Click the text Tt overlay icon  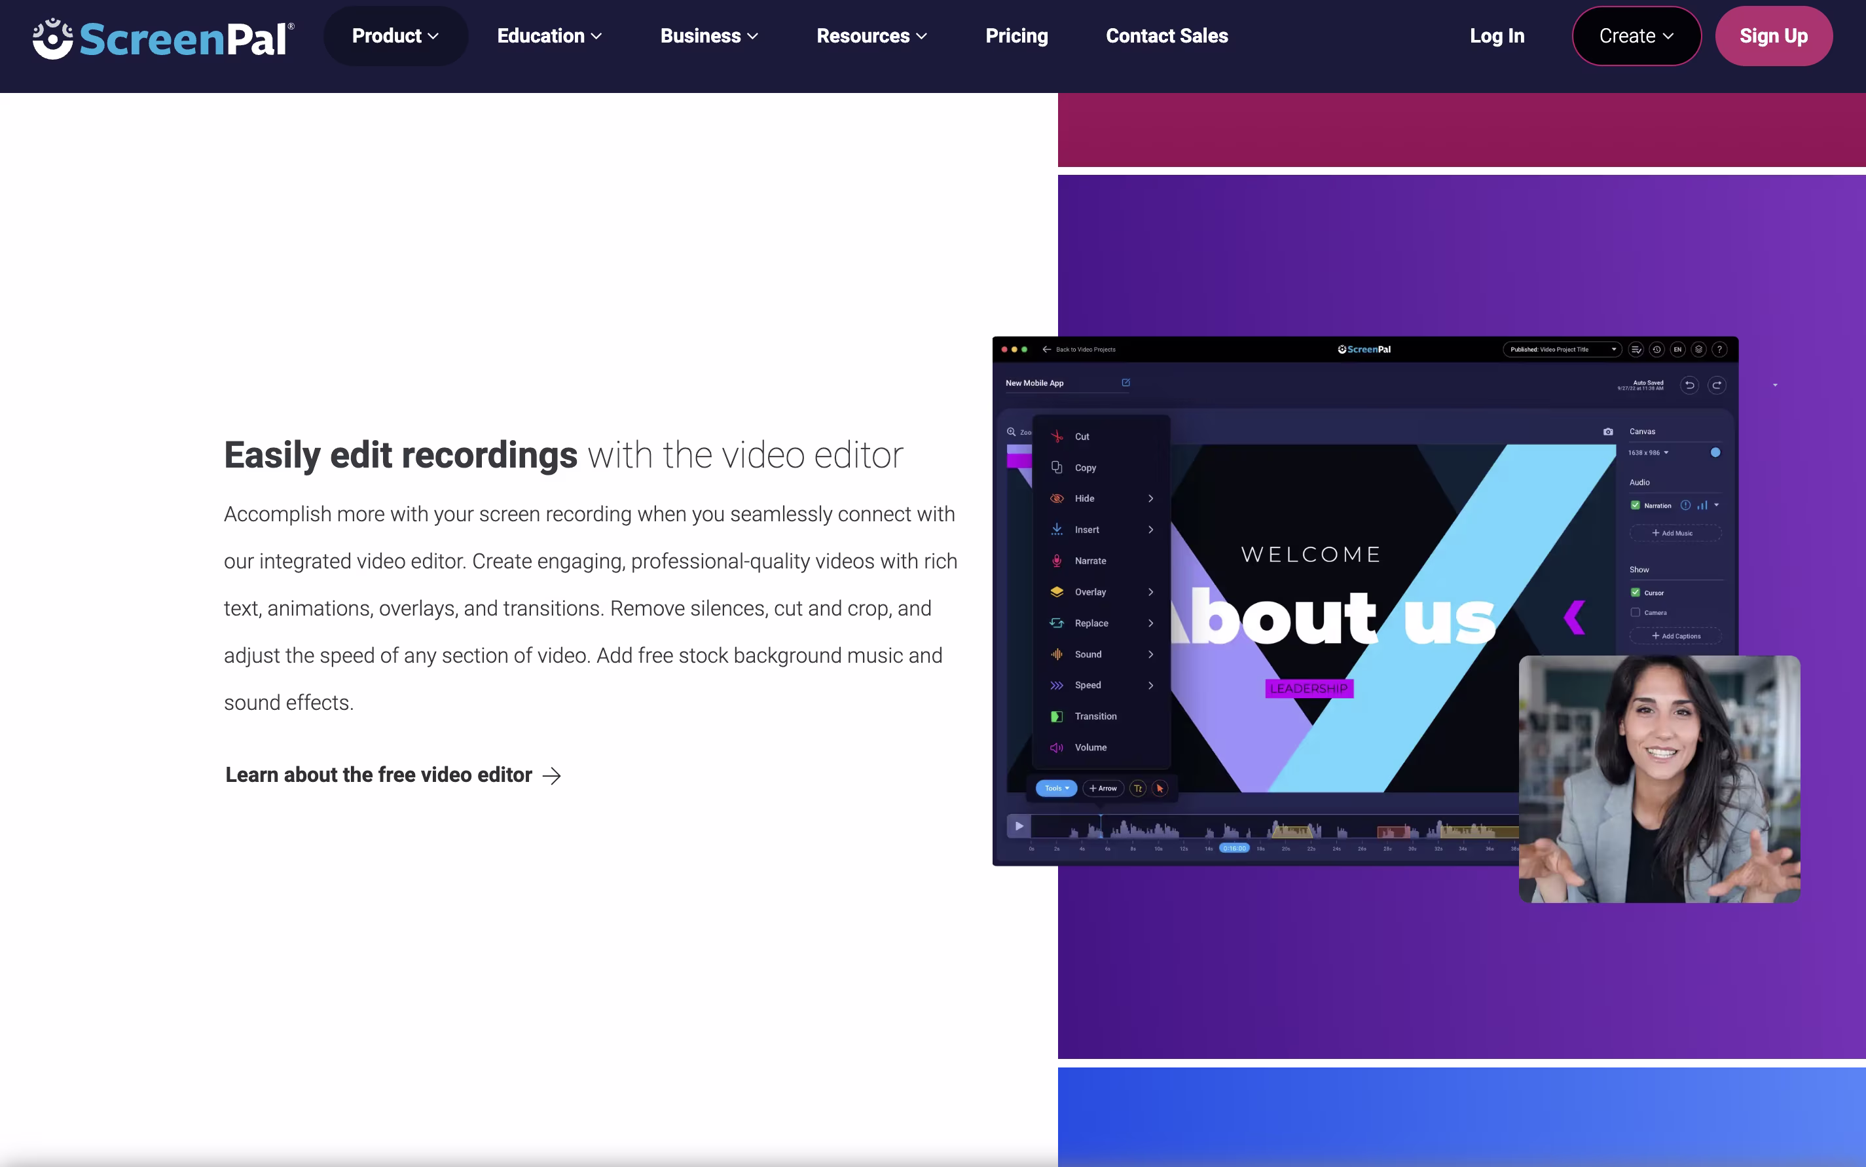click(1137, 788)
